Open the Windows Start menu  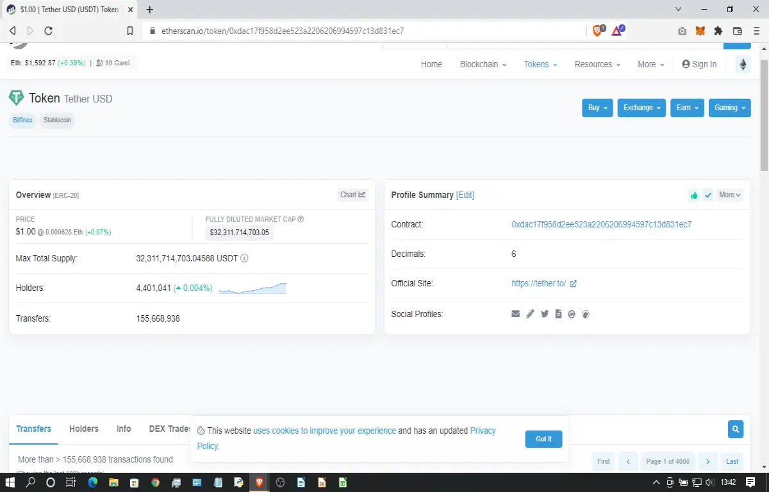(10, 482)
